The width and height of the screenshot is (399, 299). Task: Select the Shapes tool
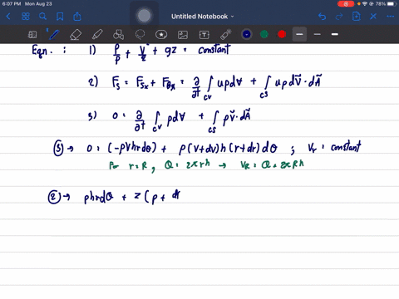[119, 35]
